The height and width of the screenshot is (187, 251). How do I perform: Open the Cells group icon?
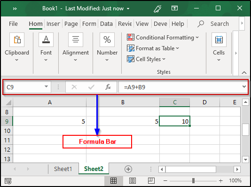(219, 39)
